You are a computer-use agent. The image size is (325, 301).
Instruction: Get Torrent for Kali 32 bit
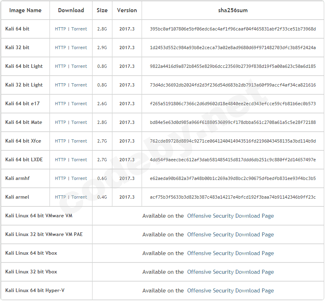coord(79,48)
